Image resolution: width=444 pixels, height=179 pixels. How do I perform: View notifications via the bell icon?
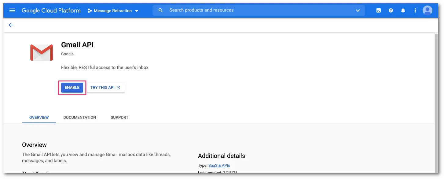403,10
